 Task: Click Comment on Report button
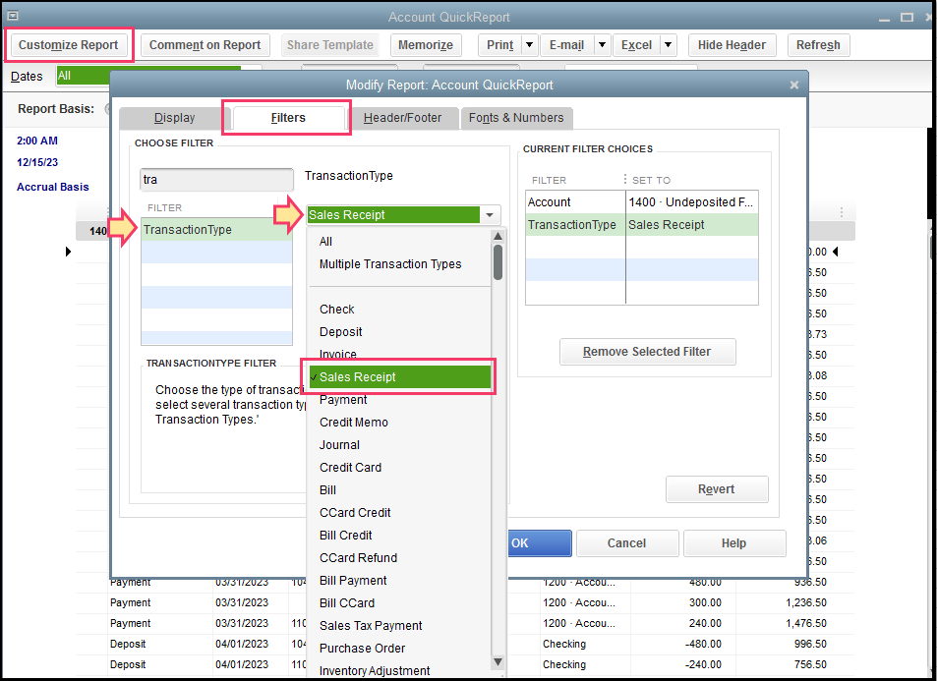click(x=205, y=45)
